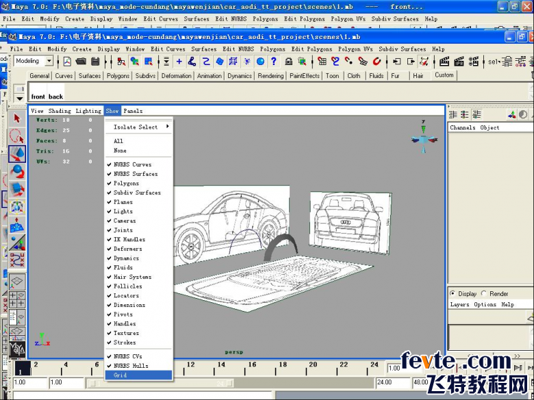This screenshot has height=400, width=534.
Task: Select the Display radio button
Action: tap(453, 293)
